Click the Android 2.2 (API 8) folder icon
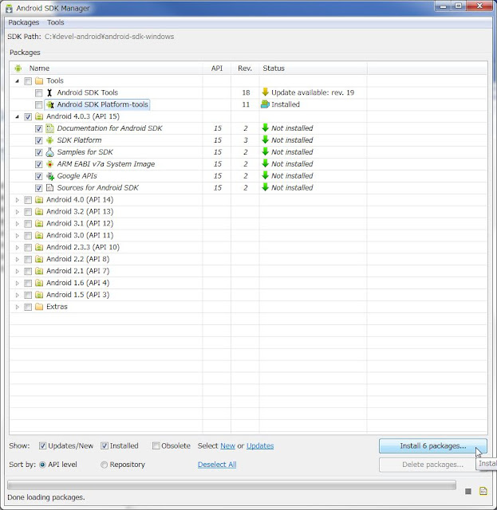Viewport: 497px width, 510px height. [x=39, y=259]
